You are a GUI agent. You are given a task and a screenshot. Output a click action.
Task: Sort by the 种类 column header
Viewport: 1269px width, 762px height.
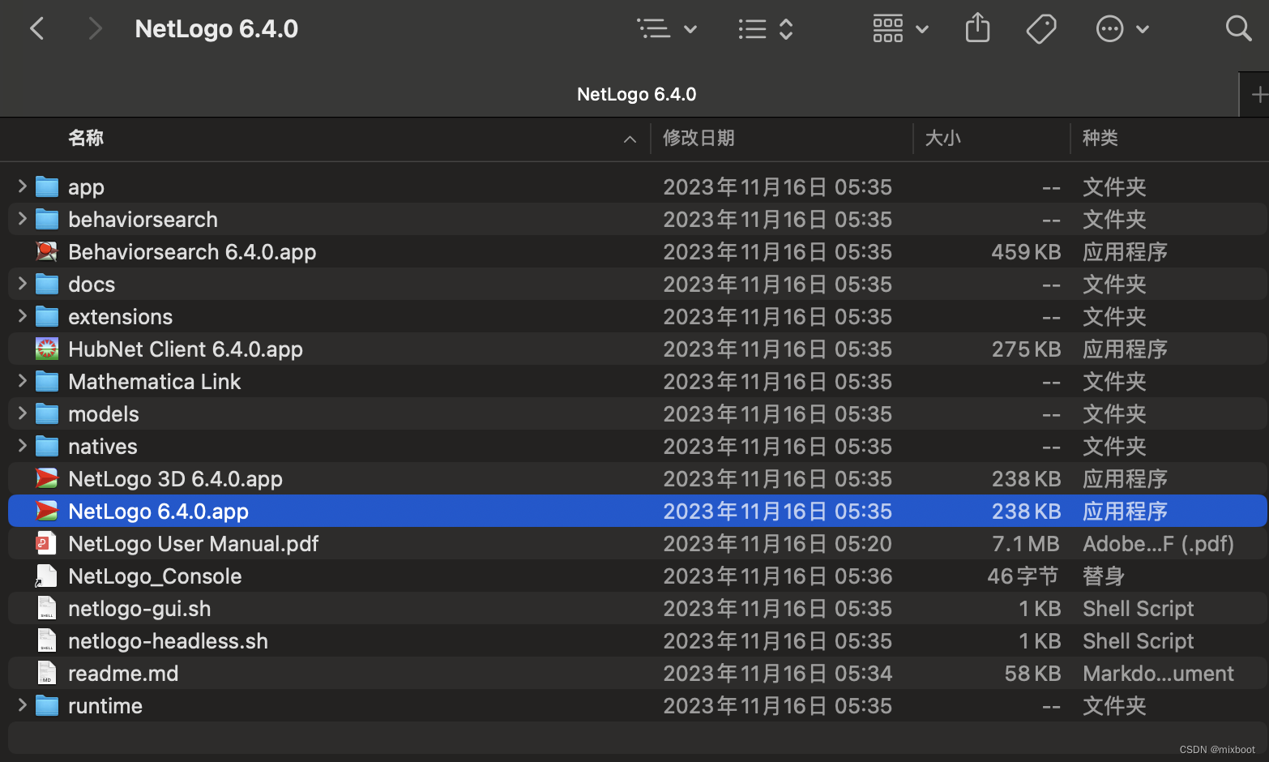(x=1100, y=138)
